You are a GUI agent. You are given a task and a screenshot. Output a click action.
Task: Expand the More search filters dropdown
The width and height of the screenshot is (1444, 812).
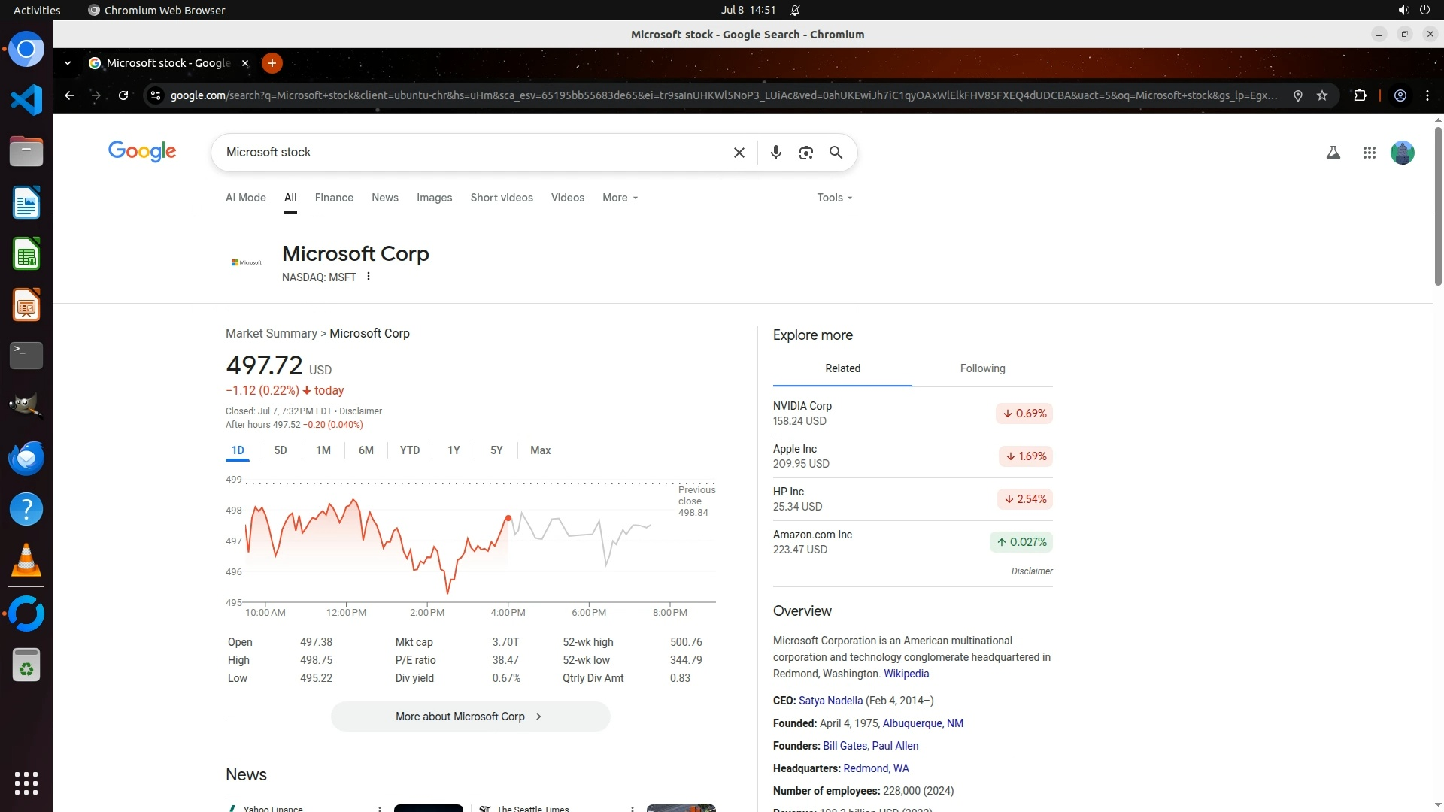[620, 198]
